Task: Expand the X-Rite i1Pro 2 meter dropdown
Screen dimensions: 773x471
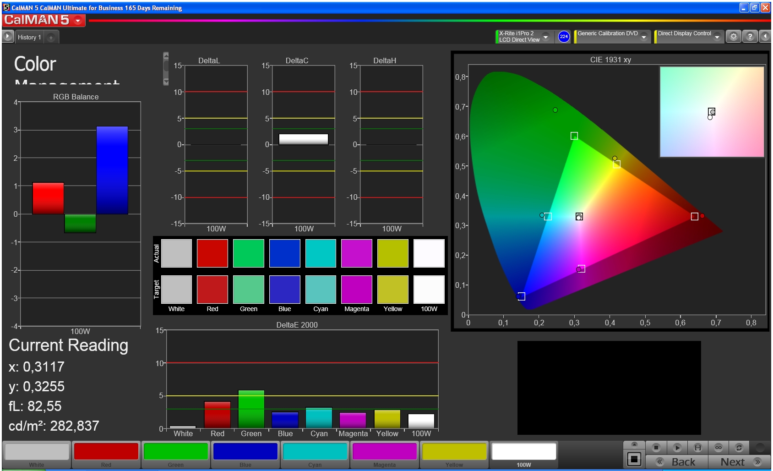Action: [545, 37]
